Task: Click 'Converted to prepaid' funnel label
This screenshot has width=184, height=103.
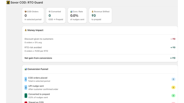Action: click(39, 94)
